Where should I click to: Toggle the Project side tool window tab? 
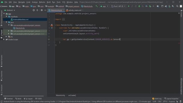(1, 34)
